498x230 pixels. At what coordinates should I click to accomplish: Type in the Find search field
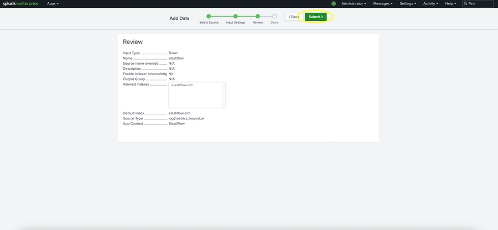coord(480,3)
